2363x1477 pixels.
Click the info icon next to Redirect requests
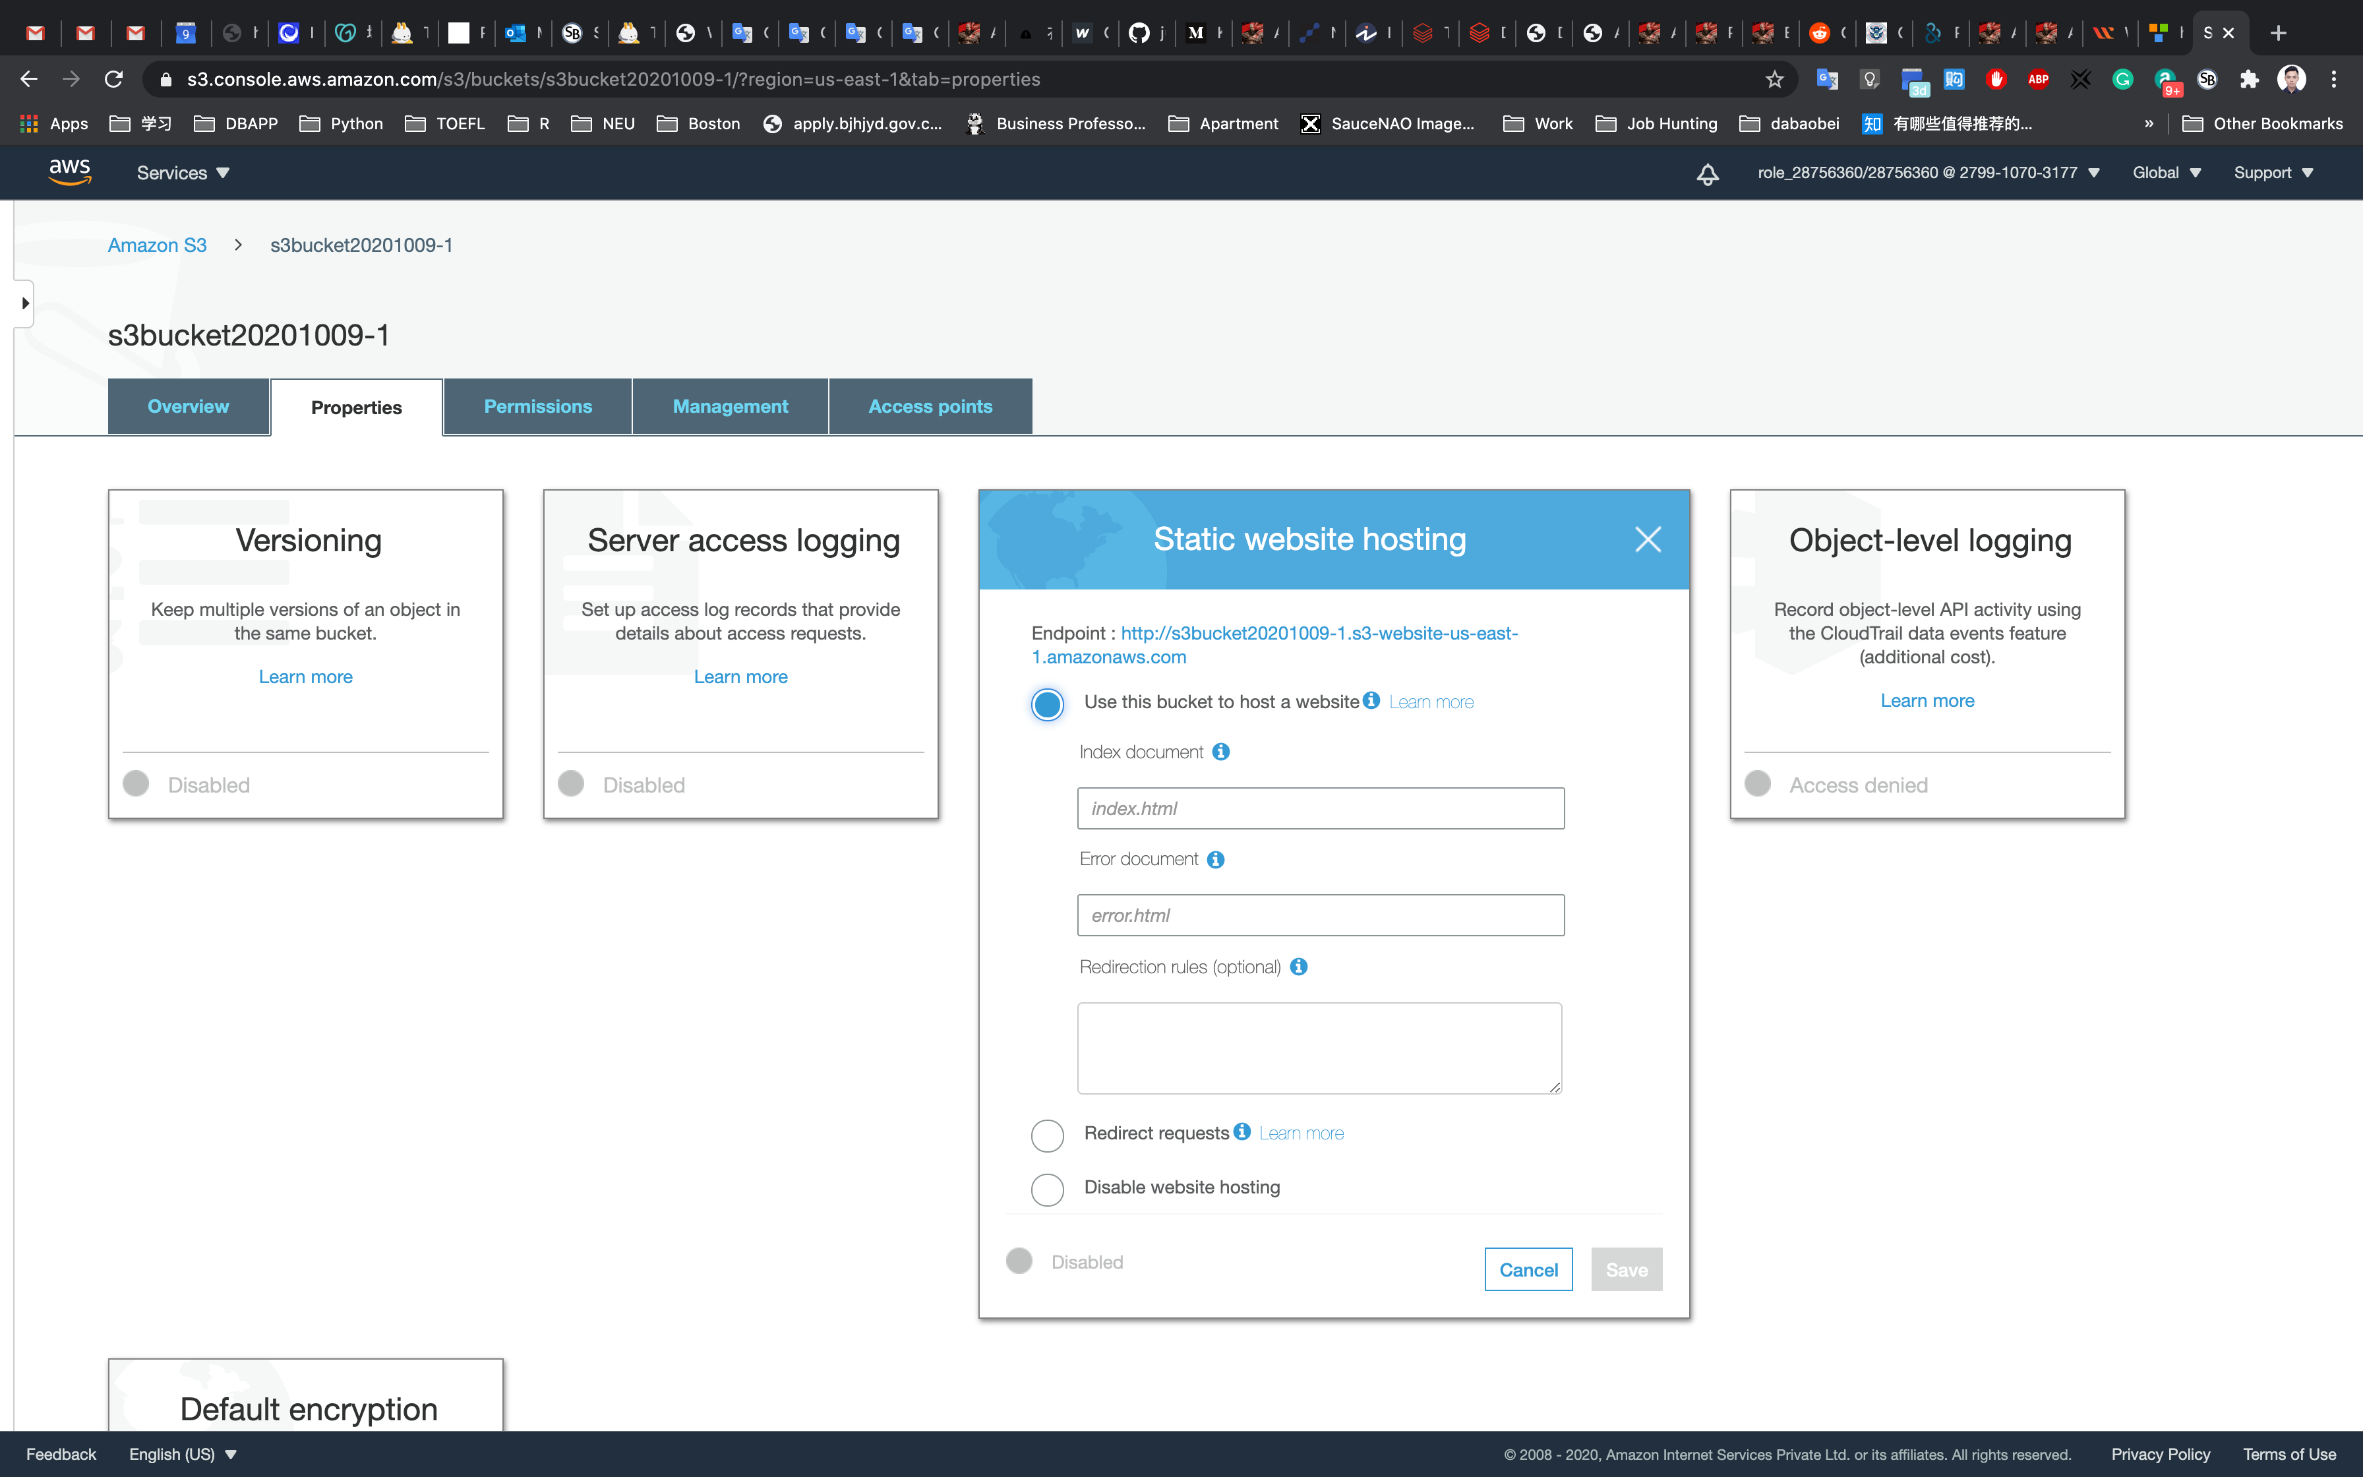tap(1241, 1131)
